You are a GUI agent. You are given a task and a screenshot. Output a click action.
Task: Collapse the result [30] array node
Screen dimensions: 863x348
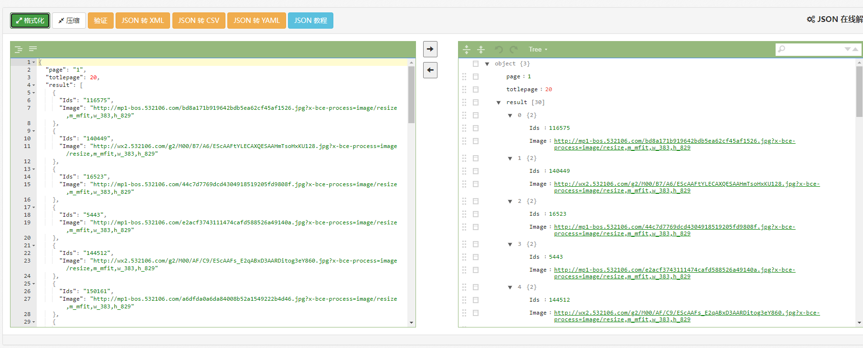point(499,103)
